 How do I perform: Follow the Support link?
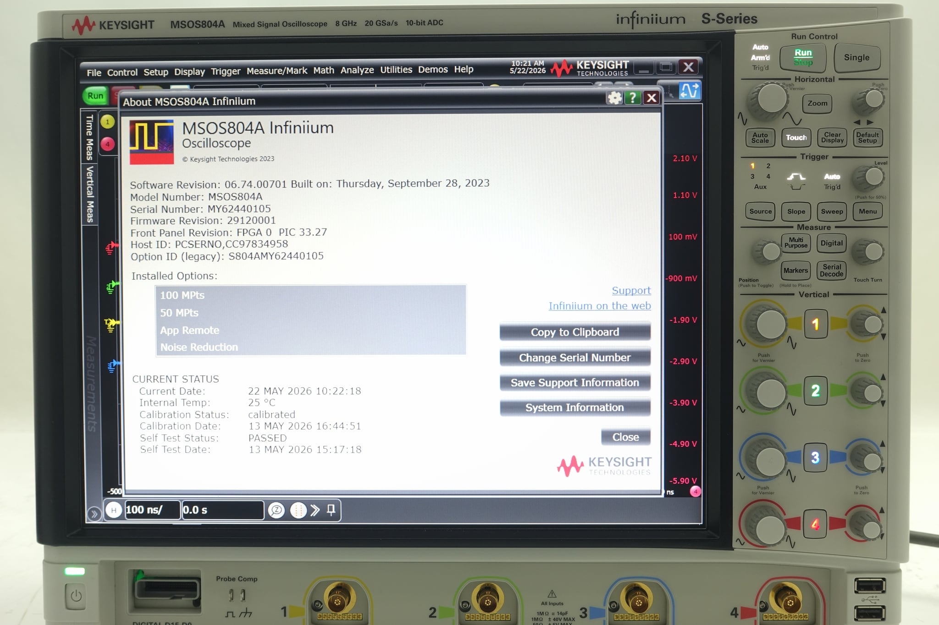pos(631,290)
